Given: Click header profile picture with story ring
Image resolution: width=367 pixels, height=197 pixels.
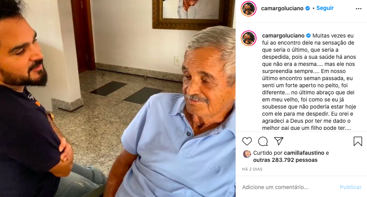Looking at the screenshot, I should tap(249, 9).
